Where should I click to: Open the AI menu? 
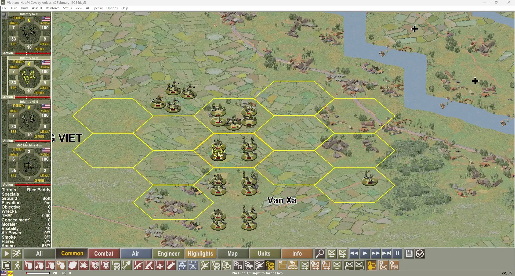(87, 8)
